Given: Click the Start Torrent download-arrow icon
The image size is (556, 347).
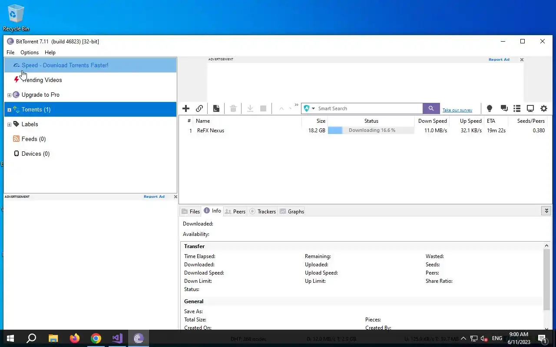Looking at the screenshot, I should click(250, 108).
